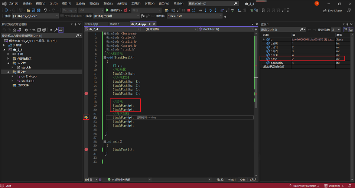355x188 pixels.
Task: Click the Live Share button
Action: (332, 10)
